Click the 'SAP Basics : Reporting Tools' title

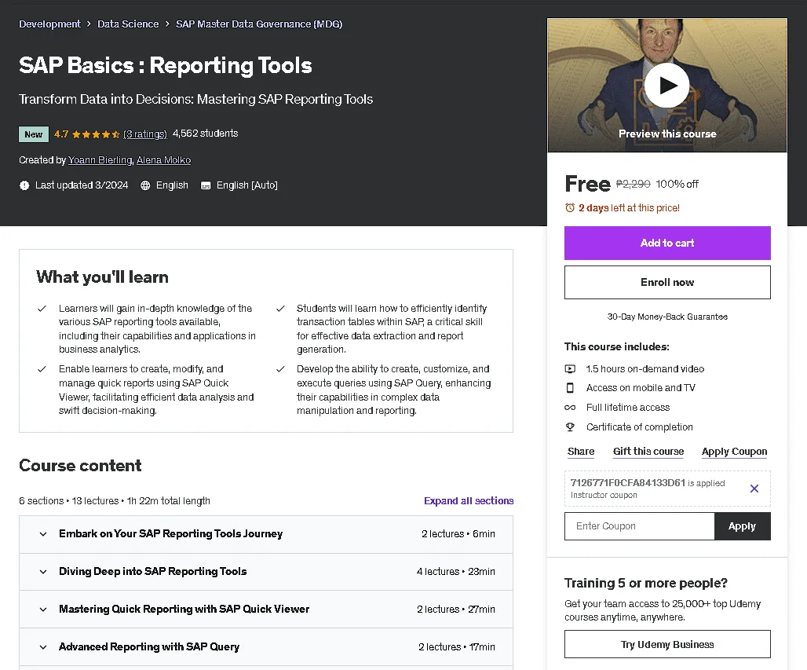(165, 65)
